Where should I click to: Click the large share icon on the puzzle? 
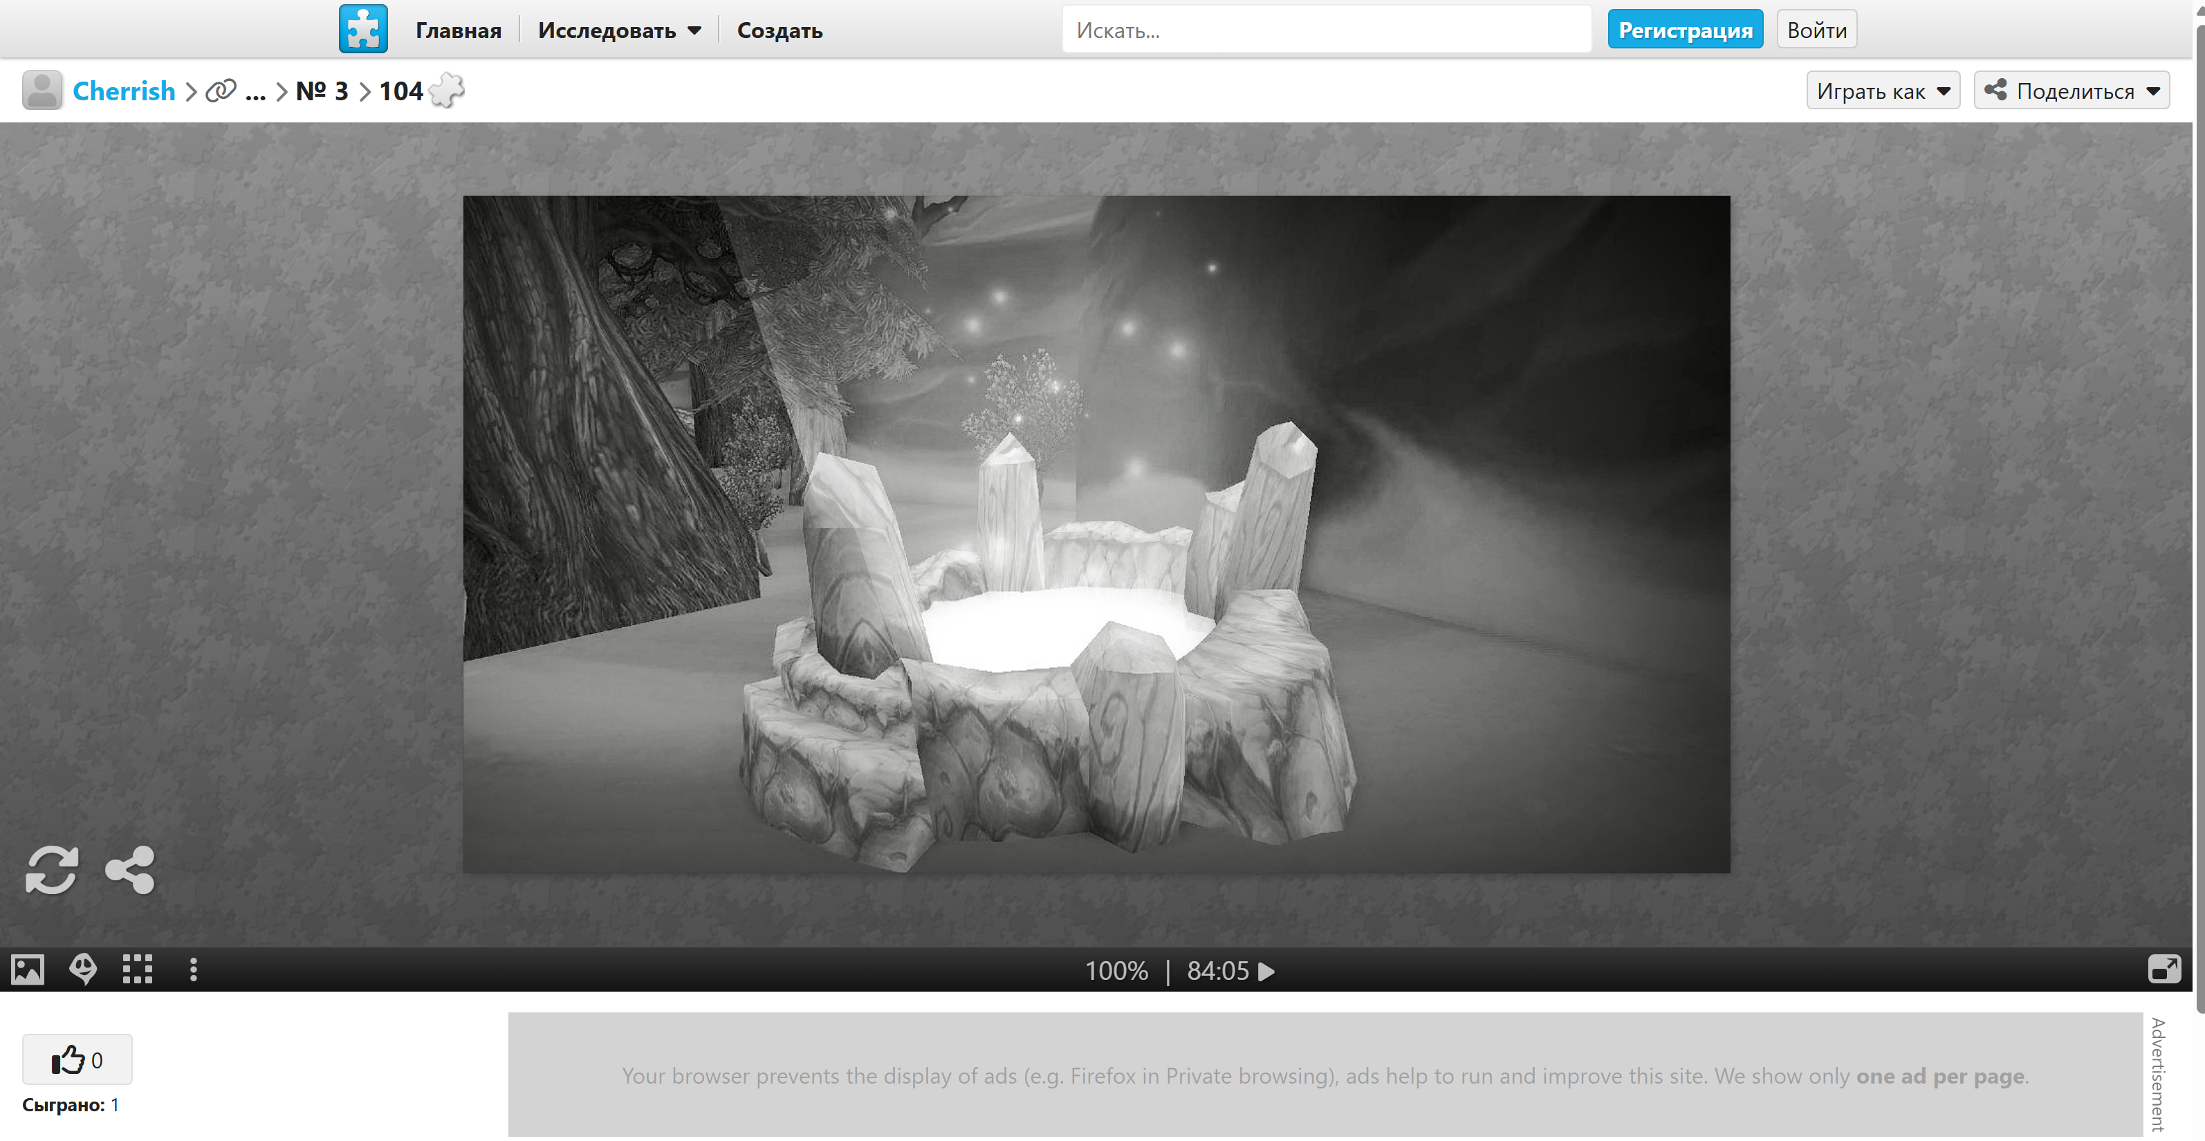130,870
